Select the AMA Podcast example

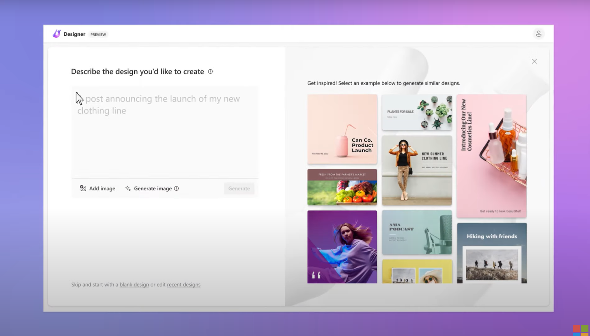pyautogui.click(x=416, y=232)
